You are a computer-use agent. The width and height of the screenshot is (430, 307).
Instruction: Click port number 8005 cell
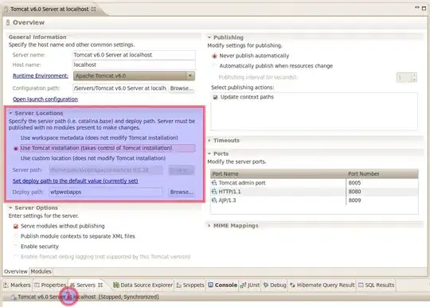354,183
